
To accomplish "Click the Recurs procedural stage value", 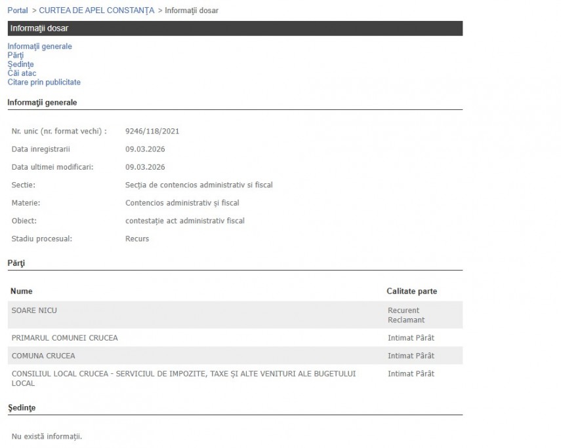I will pyautogui.click(x=137, y=238).
